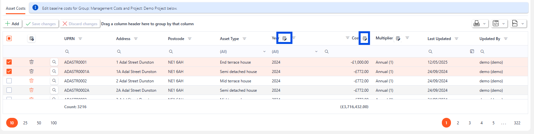Expand the Asset Type (All) filter dropdown
Screen dimensions: 534x134
(x=264, y=52)
